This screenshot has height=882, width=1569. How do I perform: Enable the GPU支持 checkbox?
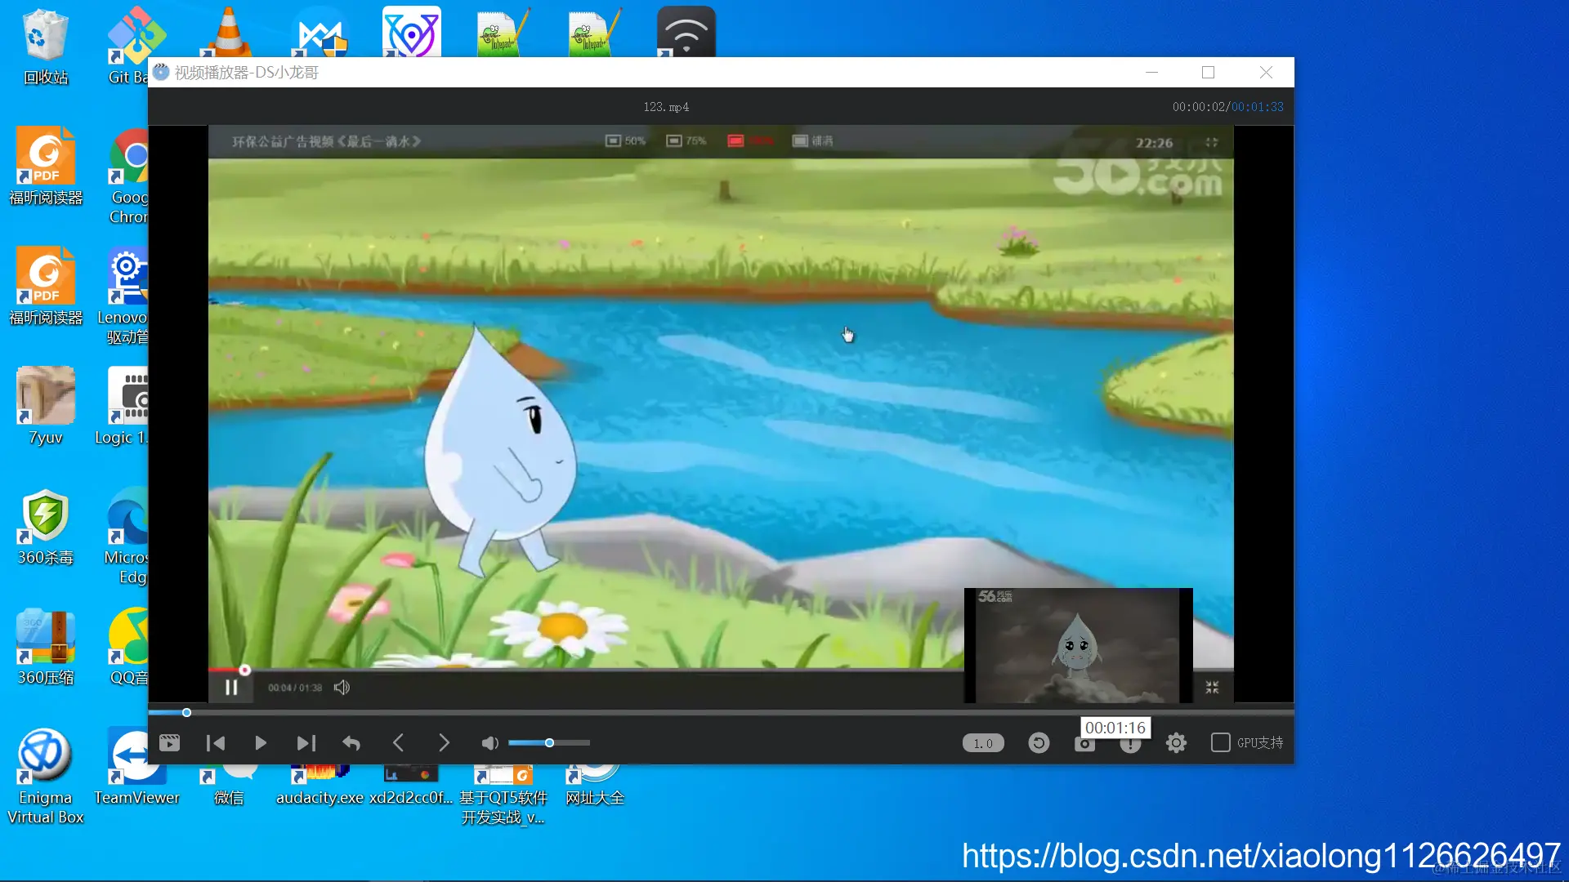(x=1220, y=742)
